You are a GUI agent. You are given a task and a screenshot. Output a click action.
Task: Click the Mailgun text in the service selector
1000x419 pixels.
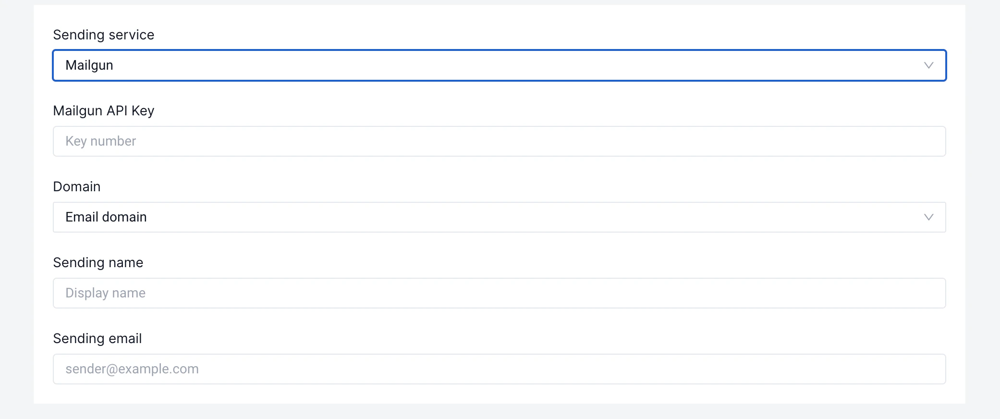[x=90, y=65]
